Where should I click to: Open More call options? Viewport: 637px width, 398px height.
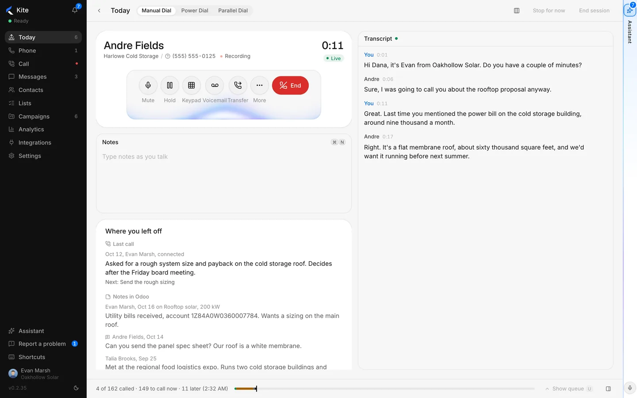[x=260, y=85]
